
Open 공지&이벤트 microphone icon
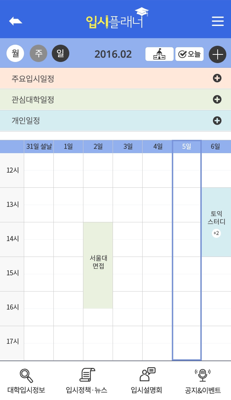(x=202, y=375)
